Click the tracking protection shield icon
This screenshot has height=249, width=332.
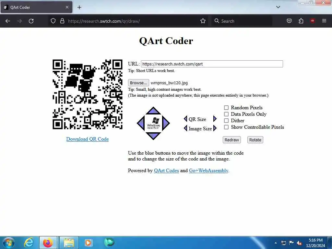53,21
